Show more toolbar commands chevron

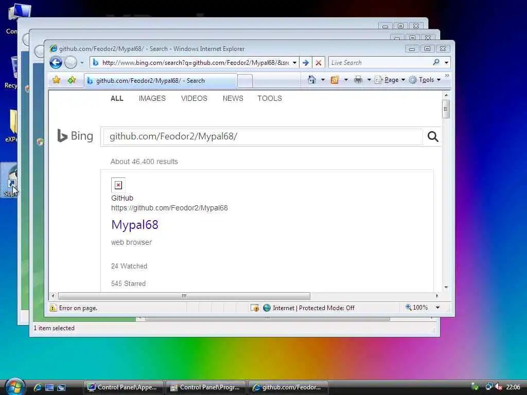click(x=447, y=76)
